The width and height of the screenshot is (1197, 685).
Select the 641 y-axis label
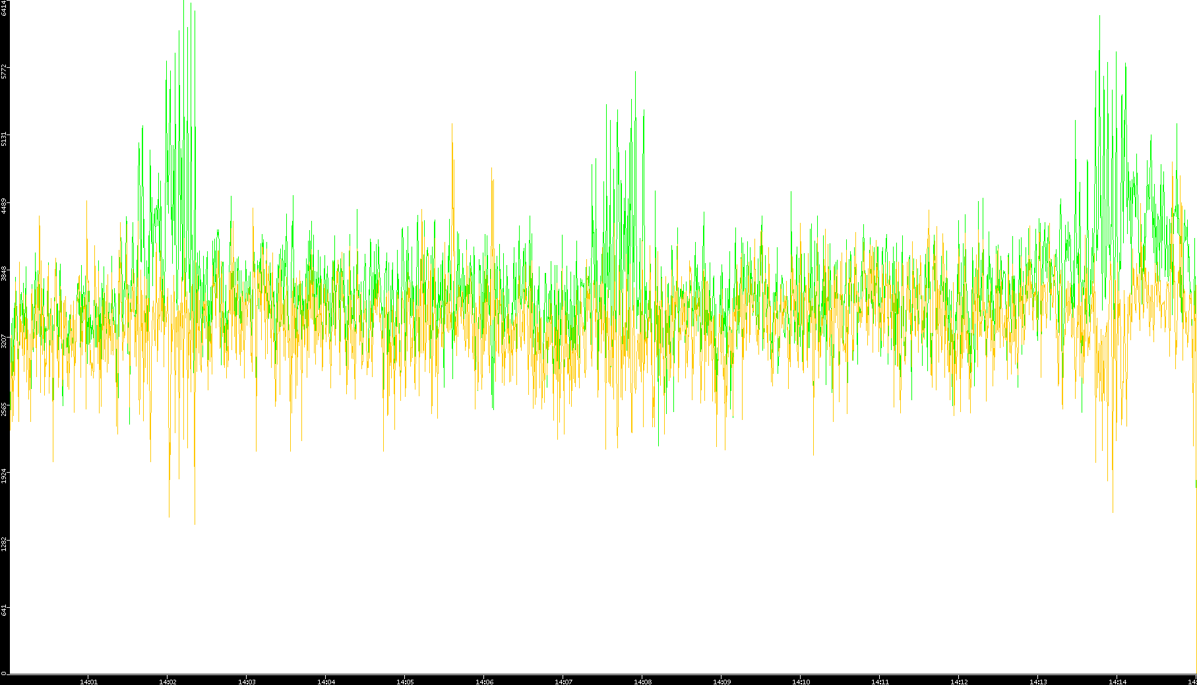pos(4,611)
